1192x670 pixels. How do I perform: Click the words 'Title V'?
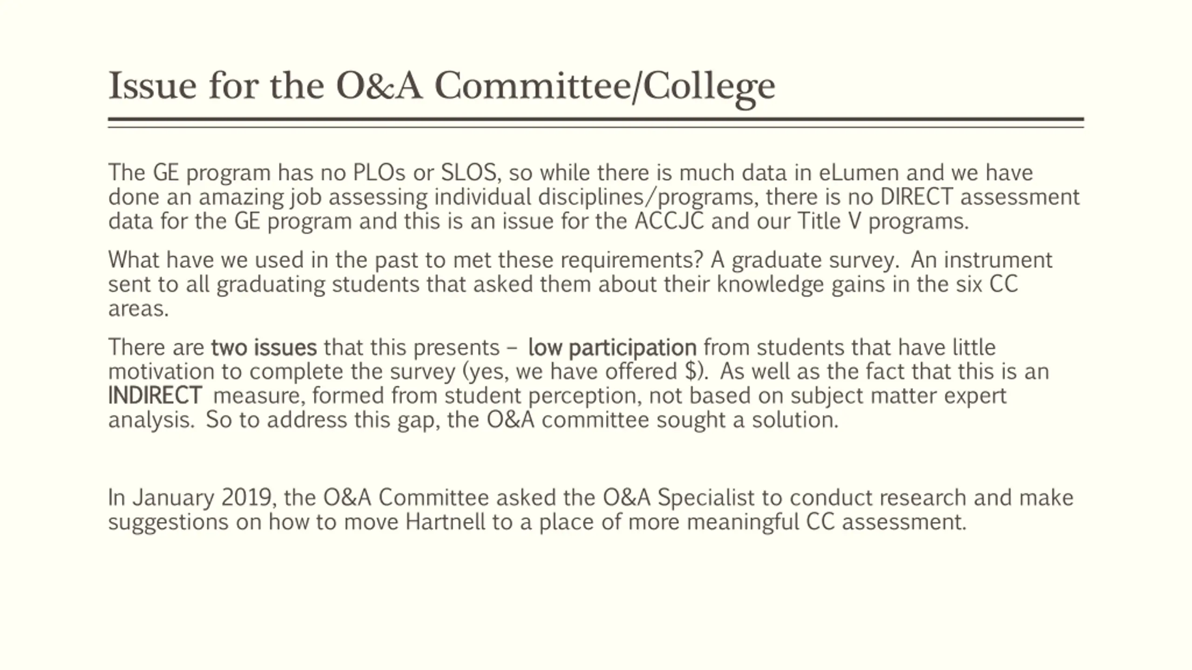click(x=829, y=221)
